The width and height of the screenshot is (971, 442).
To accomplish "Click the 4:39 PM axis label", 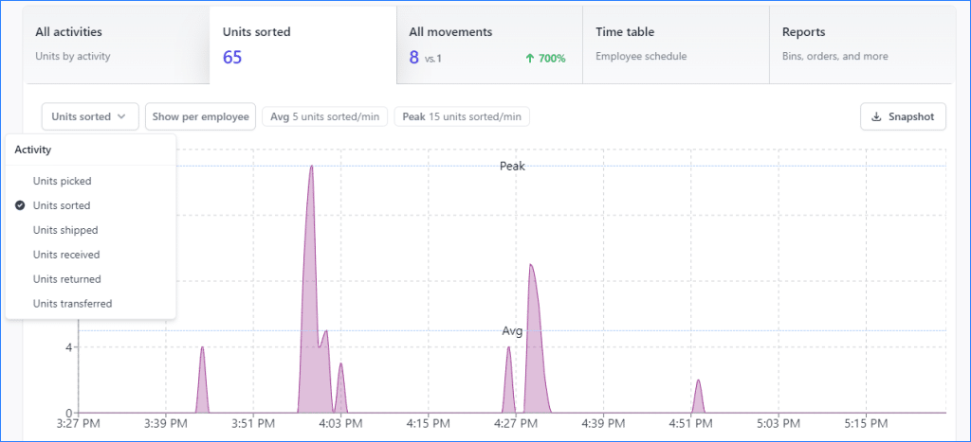I will coord(602,424).
